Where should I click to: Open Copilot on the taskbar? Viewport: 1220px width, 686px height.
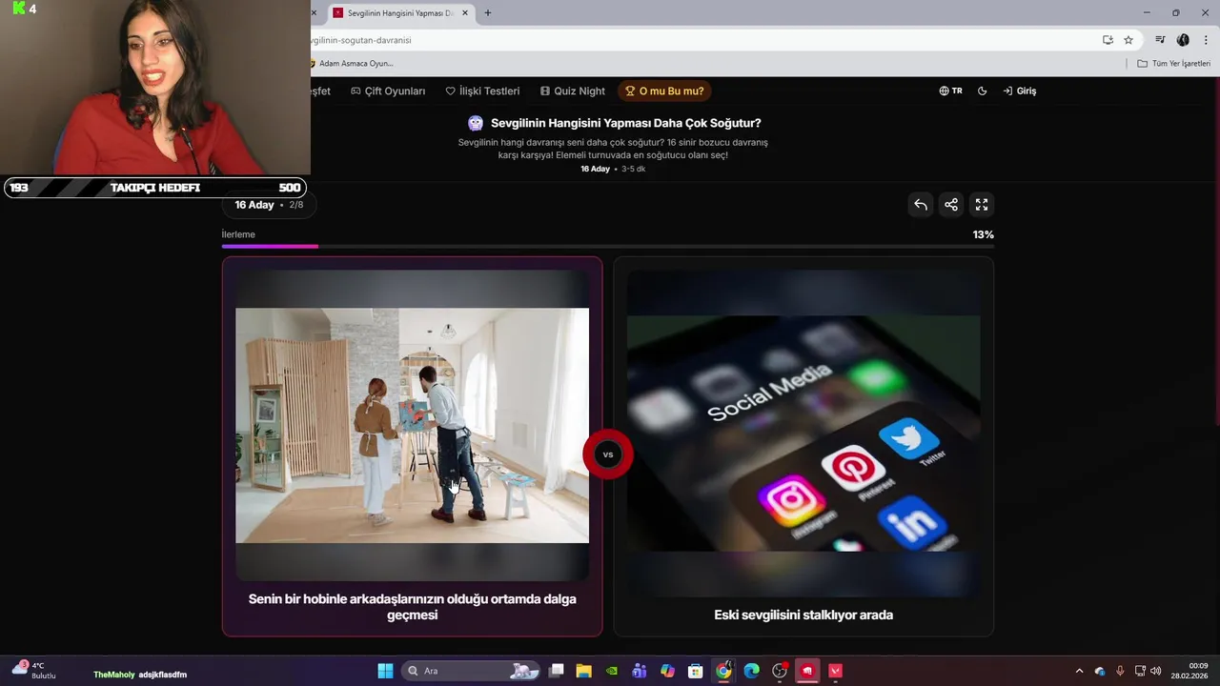(x=667, y=671)
